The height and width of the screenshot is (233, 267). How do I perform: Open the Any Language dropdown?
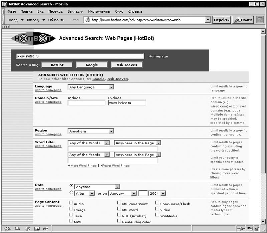point(91,87)
